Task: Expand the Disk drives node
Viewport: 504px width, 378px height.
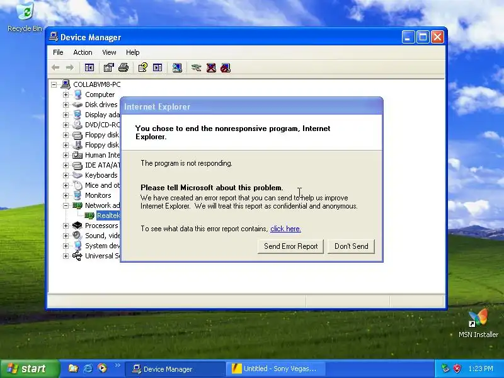Action: [66, 105]
